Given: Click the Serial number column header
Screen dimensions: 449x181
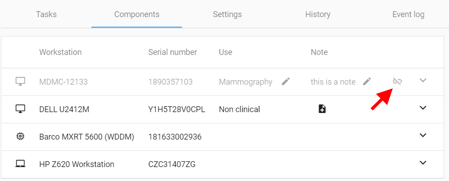Looking at the screenshot, I should point(172,52).
